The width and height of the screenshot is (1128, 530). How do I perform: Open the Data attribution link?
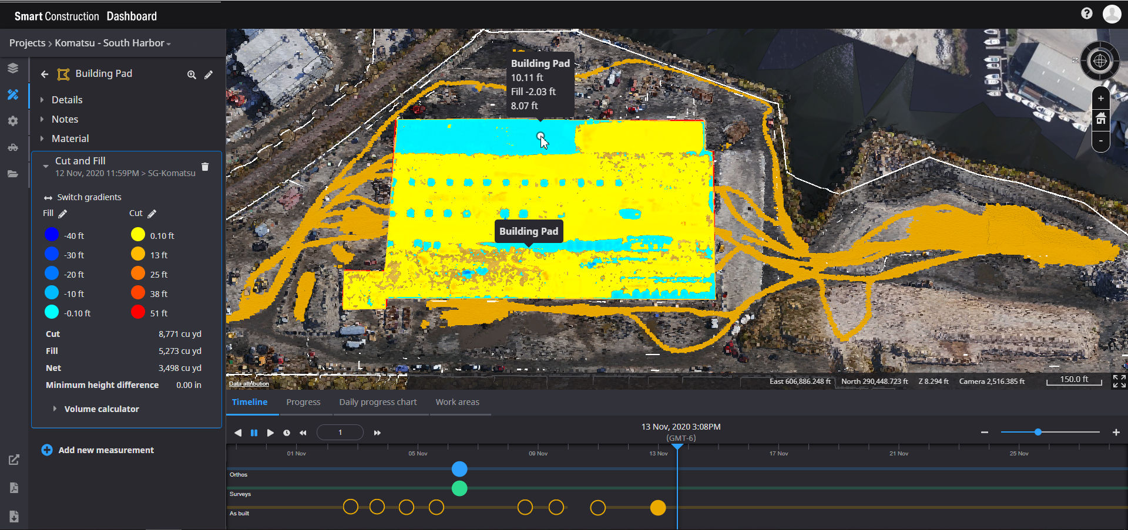249,383
